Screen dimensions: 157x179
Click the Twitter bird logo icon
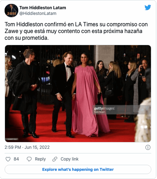coord(148,7)
